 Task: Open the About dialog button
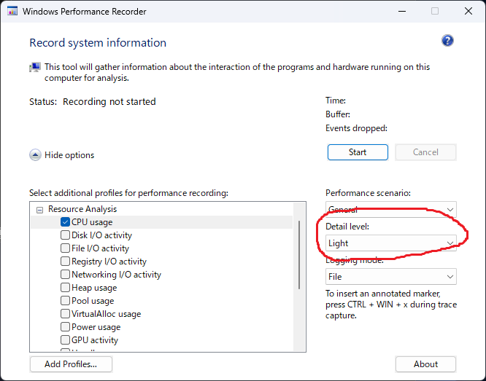tap(425, 364)
